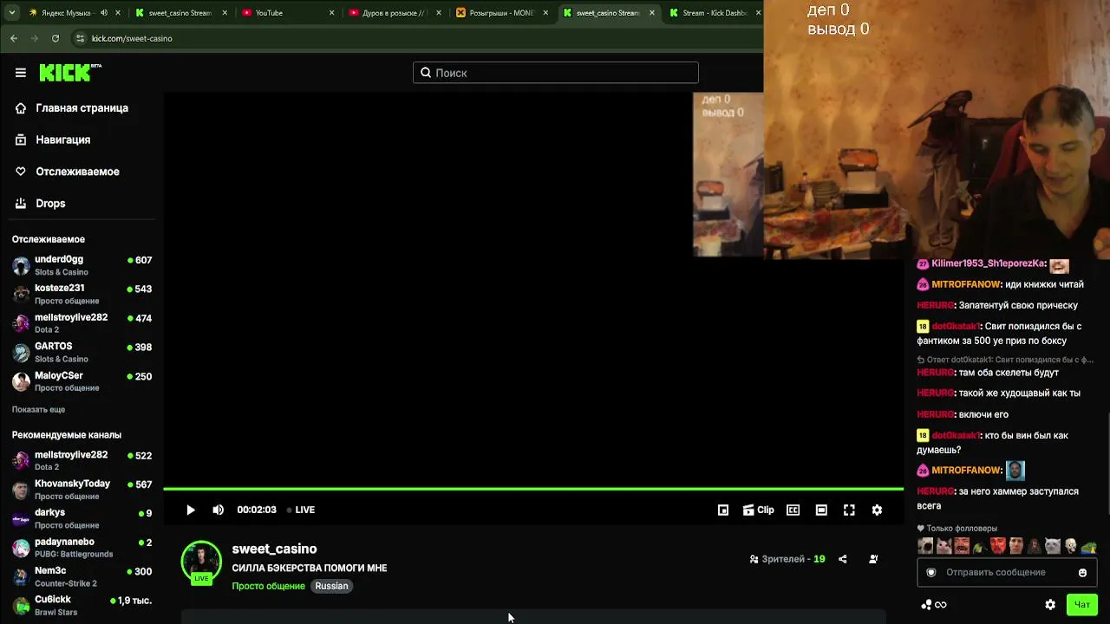
Task: Enter fullscreen video mode
Action: click(x=849, y=510)
